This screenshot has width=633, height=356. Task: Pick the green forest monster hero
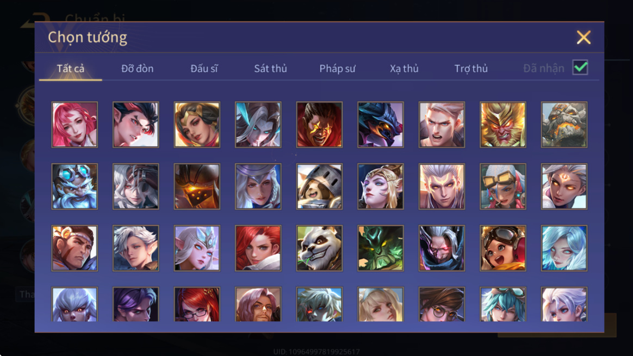click(380, 248)
